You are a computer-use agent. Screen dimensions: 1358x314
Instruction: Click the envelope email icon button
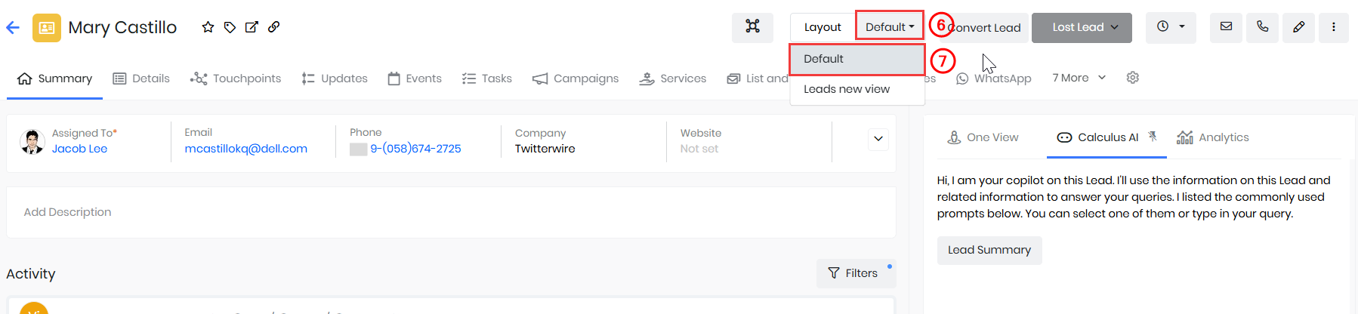[1226, 27]
